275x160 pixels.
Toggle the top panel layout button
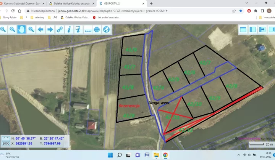pos(243,29)
